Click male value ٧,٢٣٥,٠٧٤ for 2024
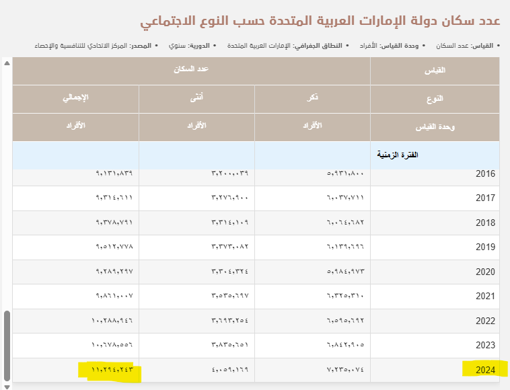The width and height of the screenshot is (510, 390). tap(345, 370)
